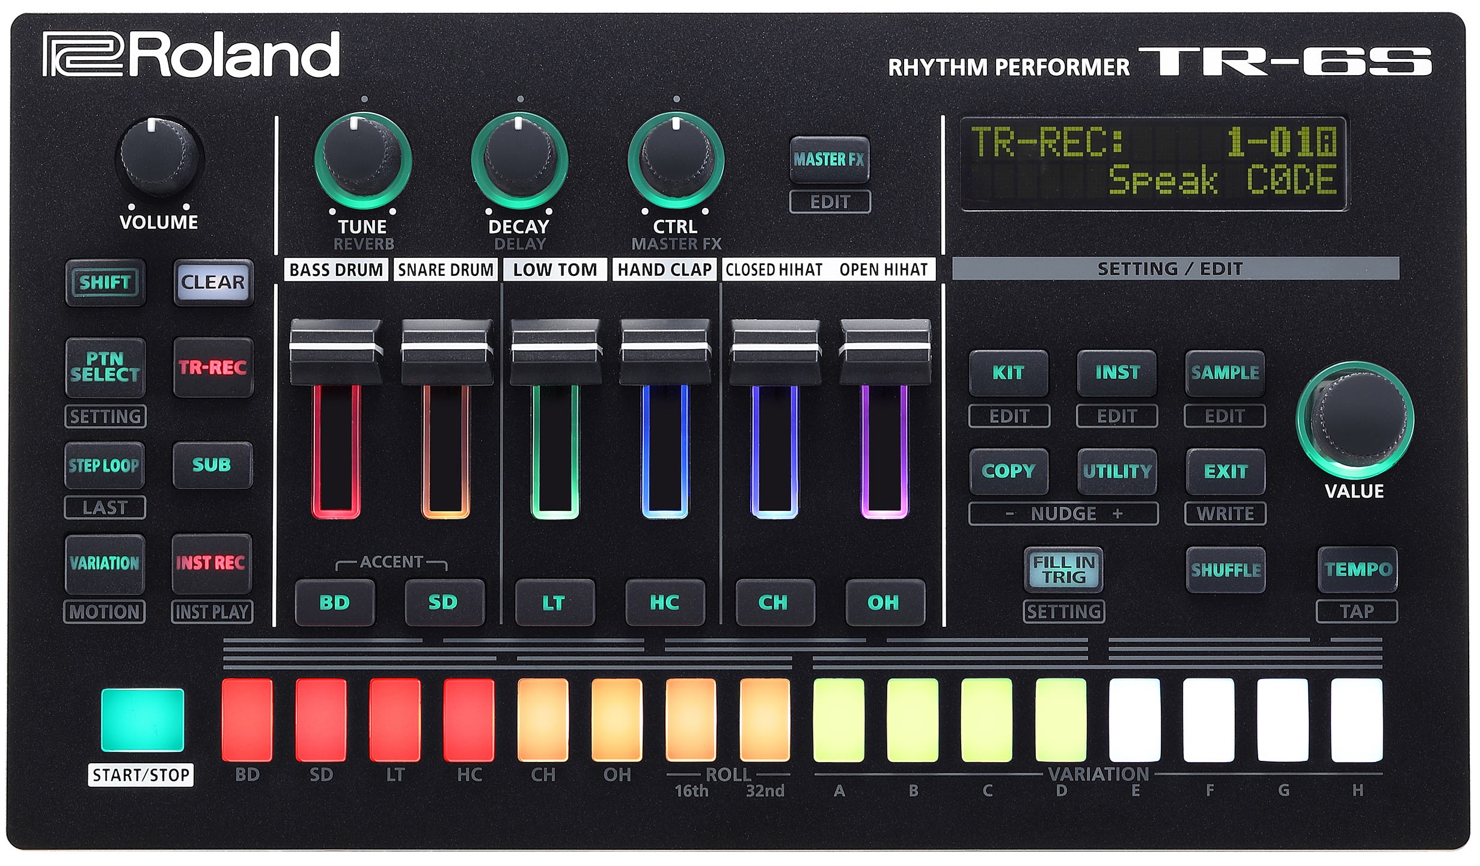Tap red step pad labeled SD
The height and width of the screenshot is (866, 1480).
321,720
